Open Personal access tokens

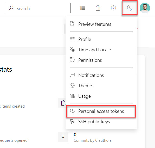101,111
